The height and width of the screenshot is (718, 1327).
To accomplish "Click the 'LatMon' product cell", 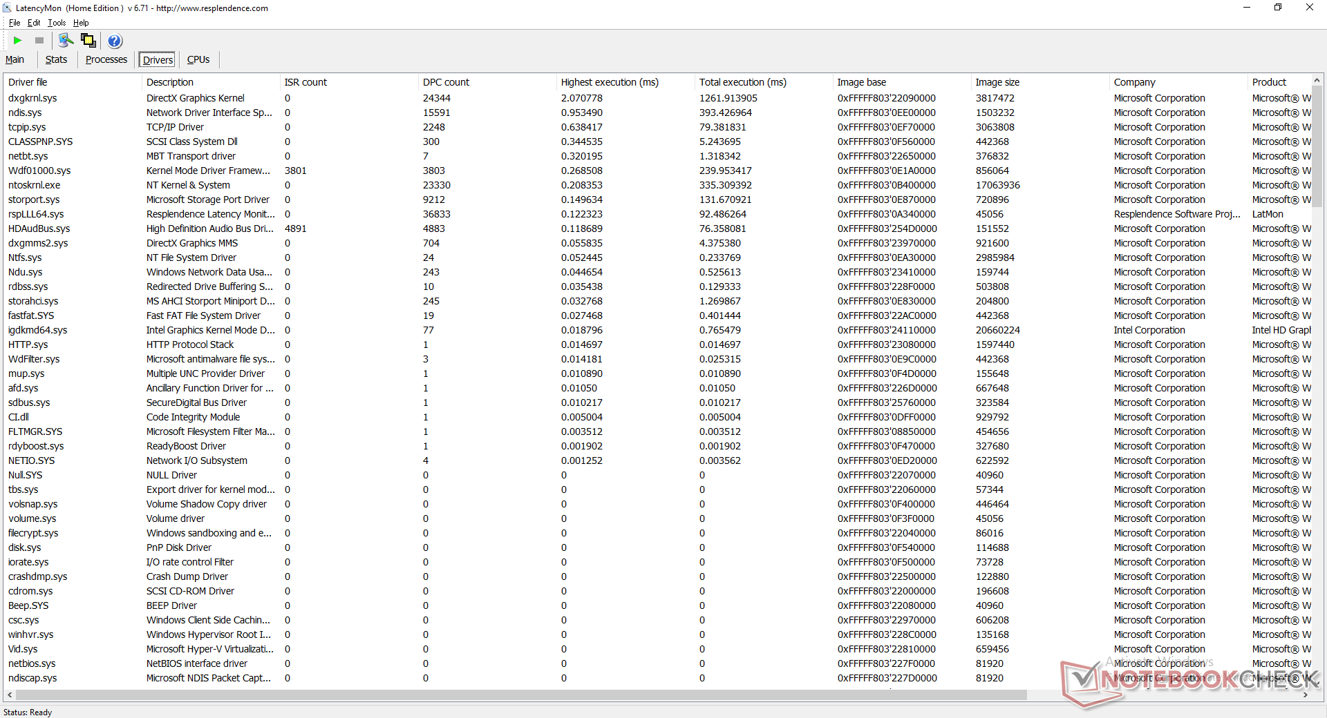I will coord(1268,214).
